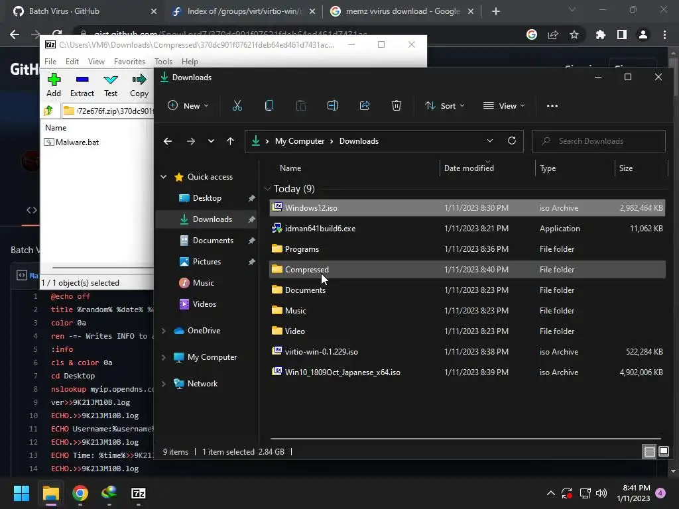Click the 7-Zip Extract button
The height and width of the screenshot is (509, 679).
(x=82, y=85)
